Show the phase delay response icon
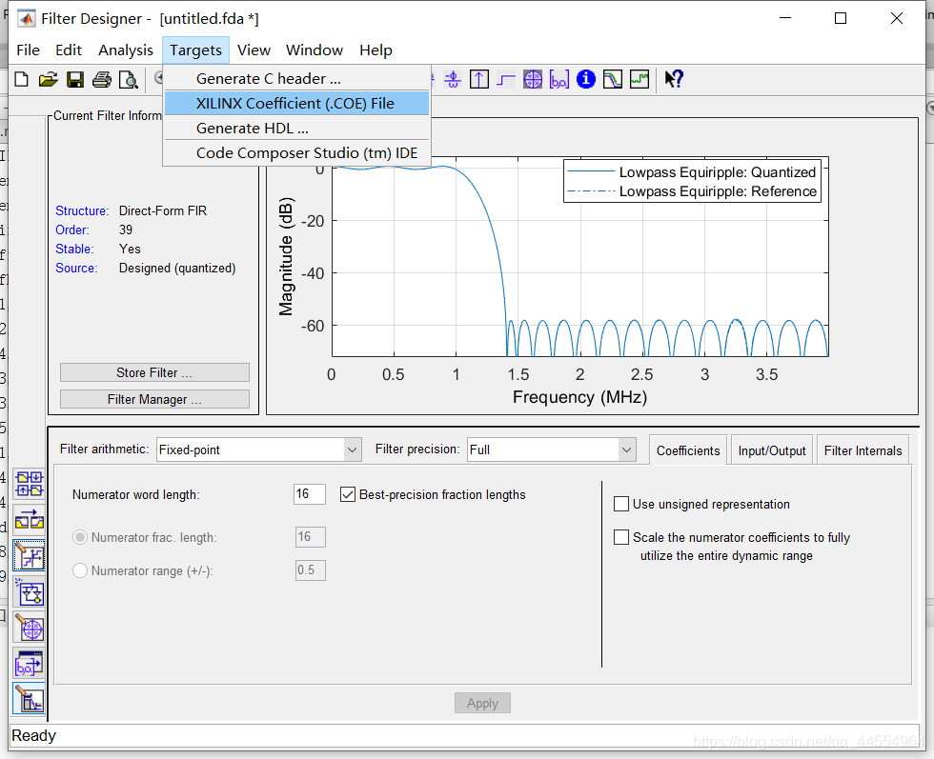Screen dimensions: 934x759 point(453,79)
